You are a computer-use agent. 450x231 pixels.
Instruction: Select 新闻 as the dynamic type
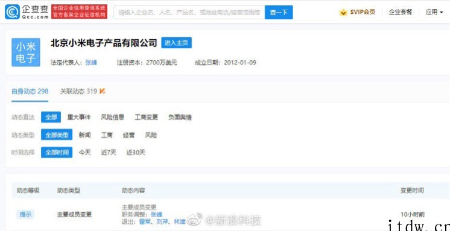pos(84,135)
